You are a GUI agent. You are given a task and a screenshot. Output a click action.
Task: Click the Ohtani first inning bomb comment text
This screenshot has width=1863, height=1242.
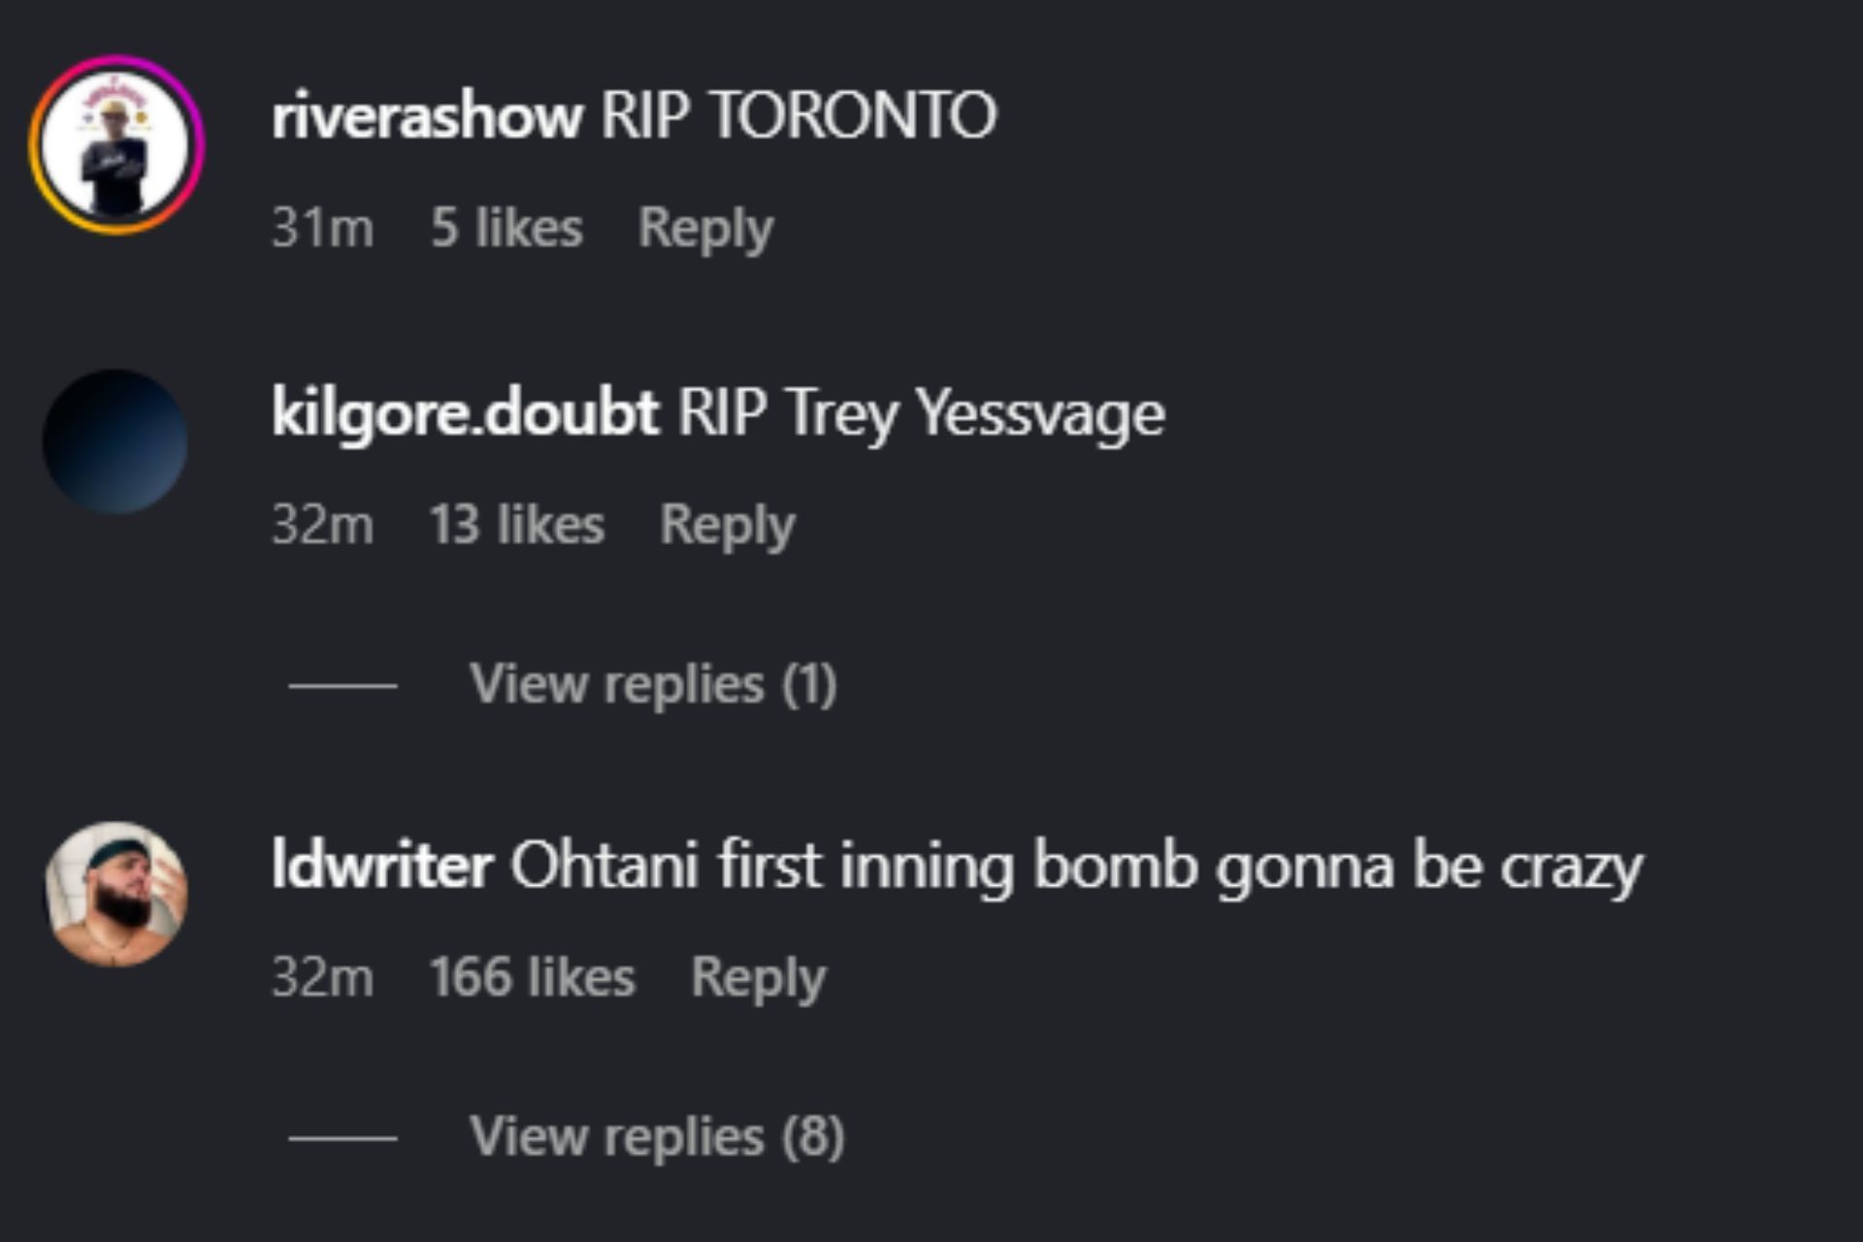(1076, 866)
